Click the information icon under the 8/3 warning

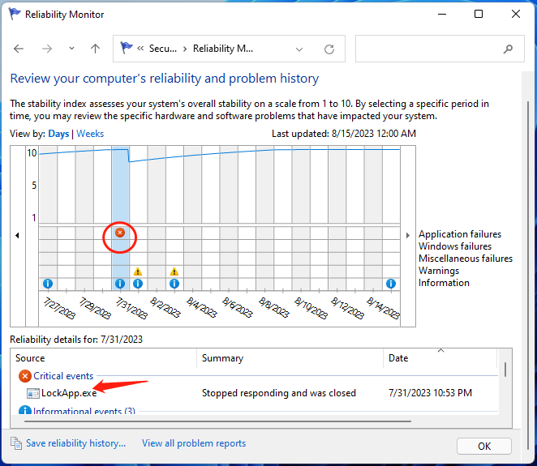(174, 284)
